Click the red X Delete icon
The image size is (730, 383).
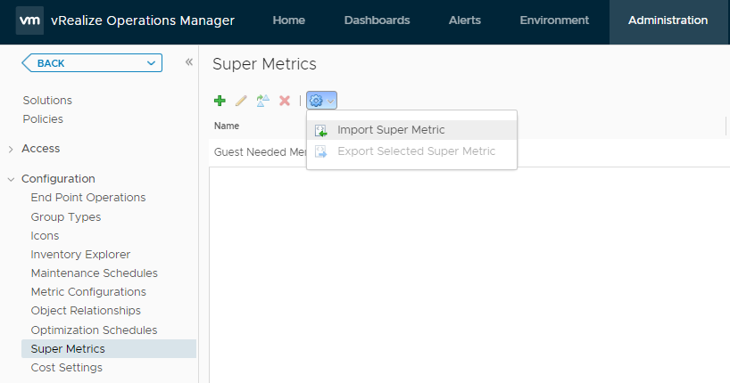click(x=285, y=101)
